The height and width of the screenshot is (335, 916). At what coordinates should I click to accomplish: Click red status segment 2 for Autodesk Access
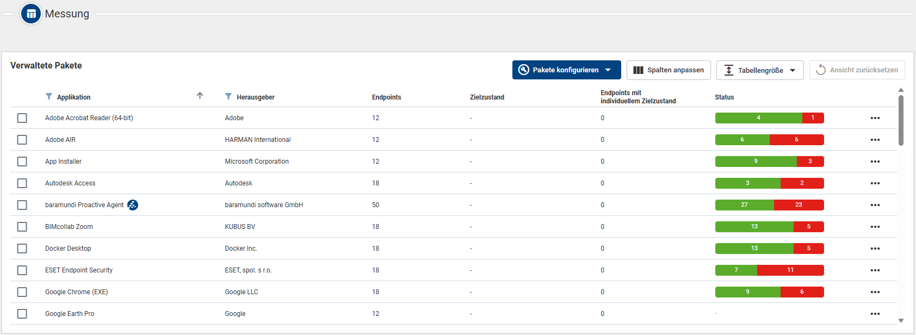pos(802,183)
